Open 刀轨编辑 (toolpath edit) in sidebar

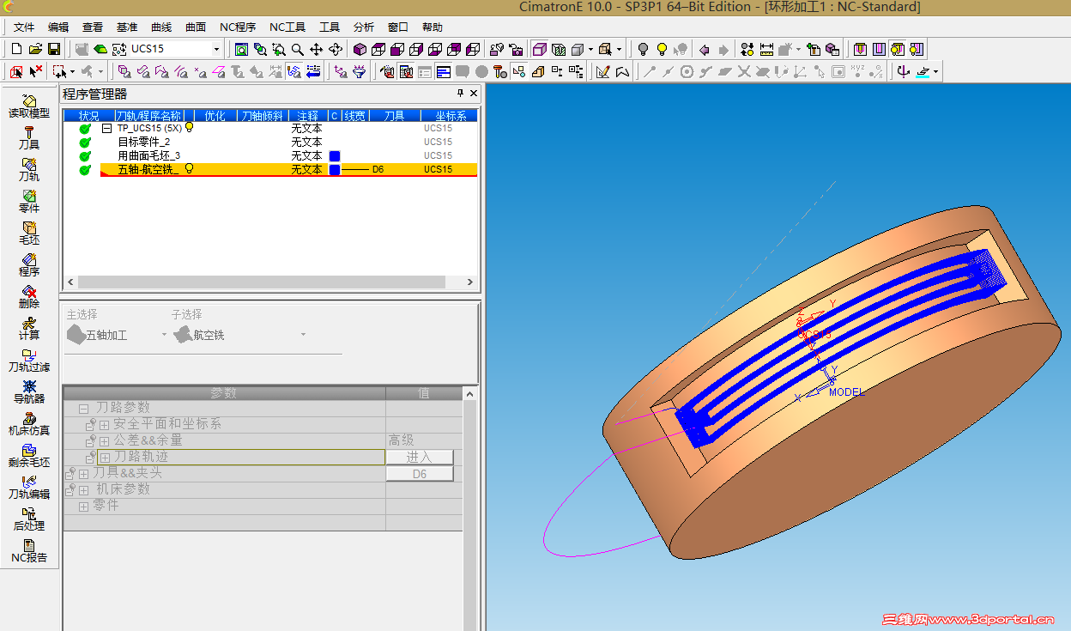29,488
